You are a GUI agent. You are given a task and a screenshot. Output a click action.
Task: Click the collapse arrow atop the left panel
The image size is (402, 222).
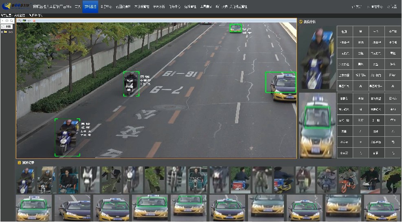click(2, 20)
